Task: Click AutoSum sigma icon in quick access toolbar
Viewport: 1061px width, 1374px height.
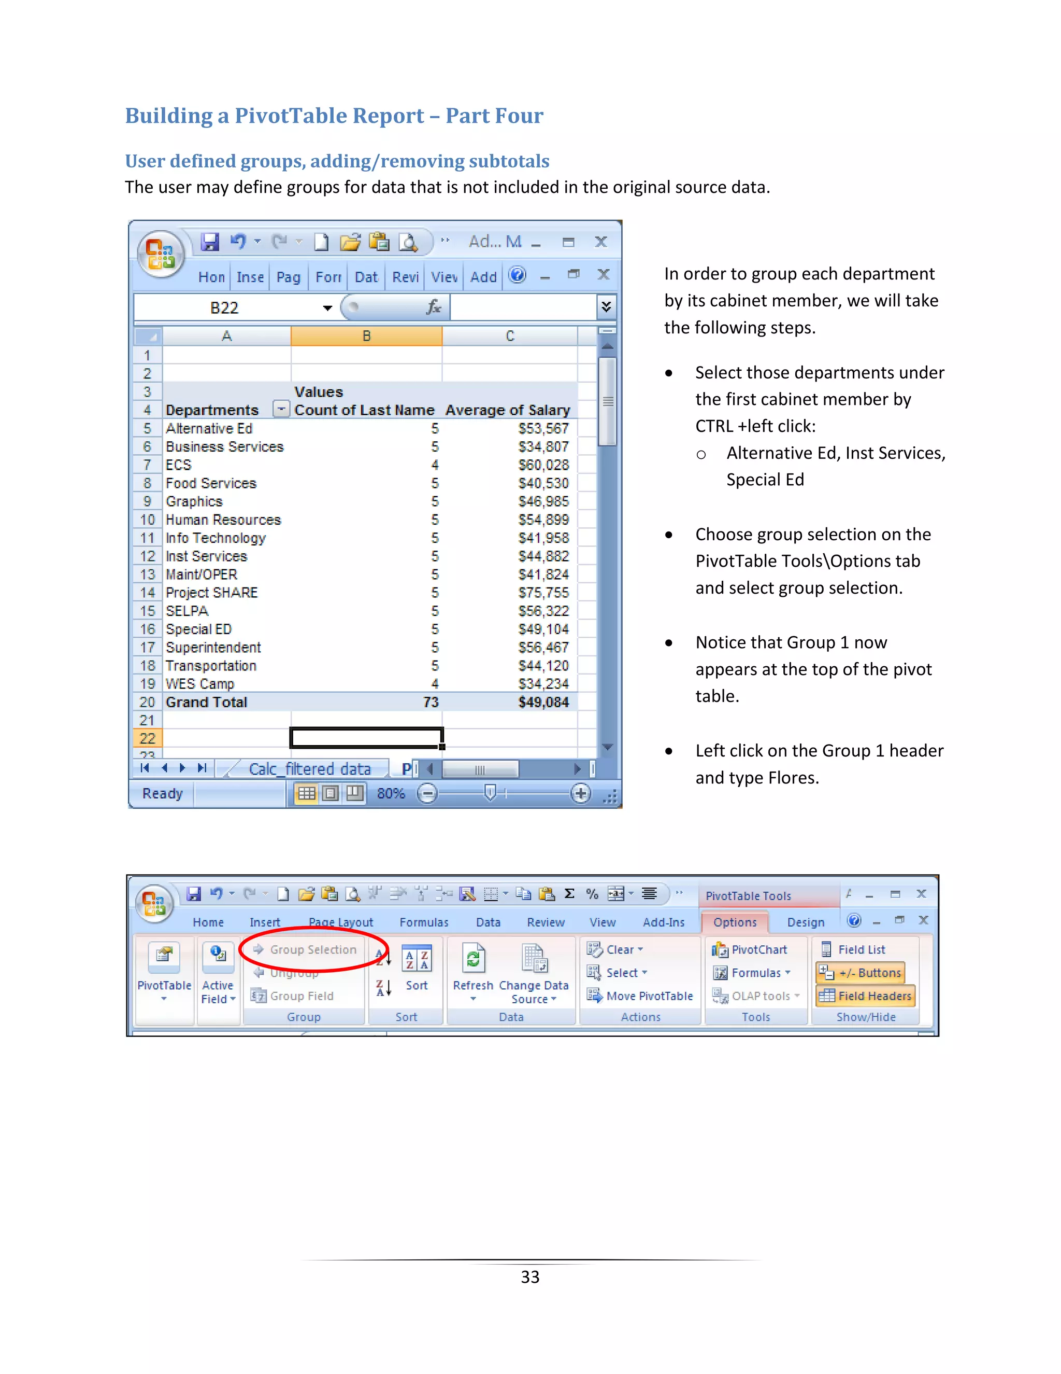Action: pyautogui.click(x=569, y=893)
